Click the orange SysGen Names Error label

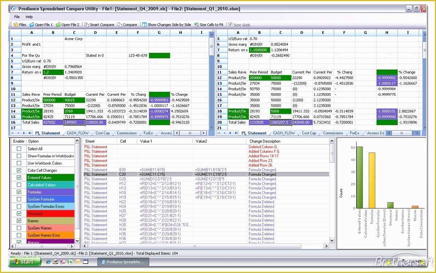pos(50,235)
